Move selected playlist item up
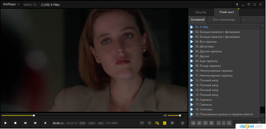266x129 pixels. [199, 123]
